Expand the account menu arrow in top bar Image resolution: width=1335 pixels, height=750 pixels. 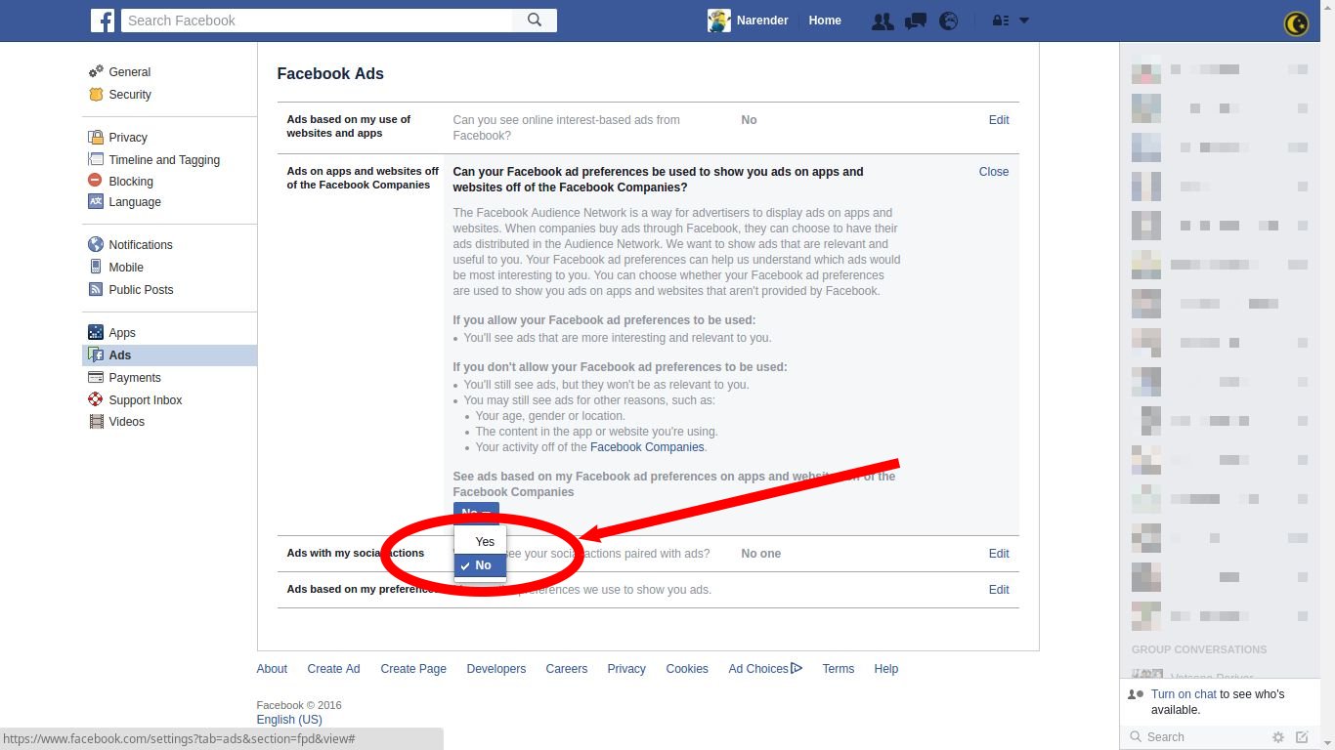coord(1024,21)
